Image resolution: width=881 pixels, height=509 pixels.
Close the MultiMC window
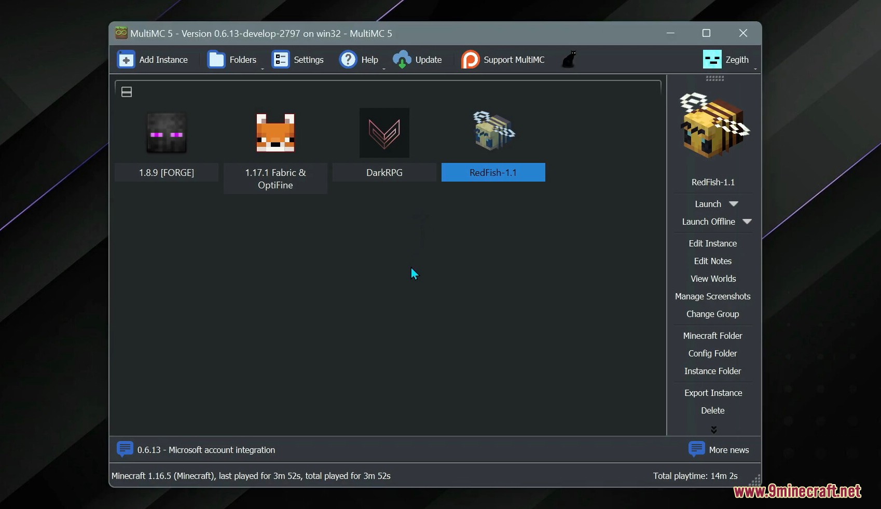click(743, 33)
